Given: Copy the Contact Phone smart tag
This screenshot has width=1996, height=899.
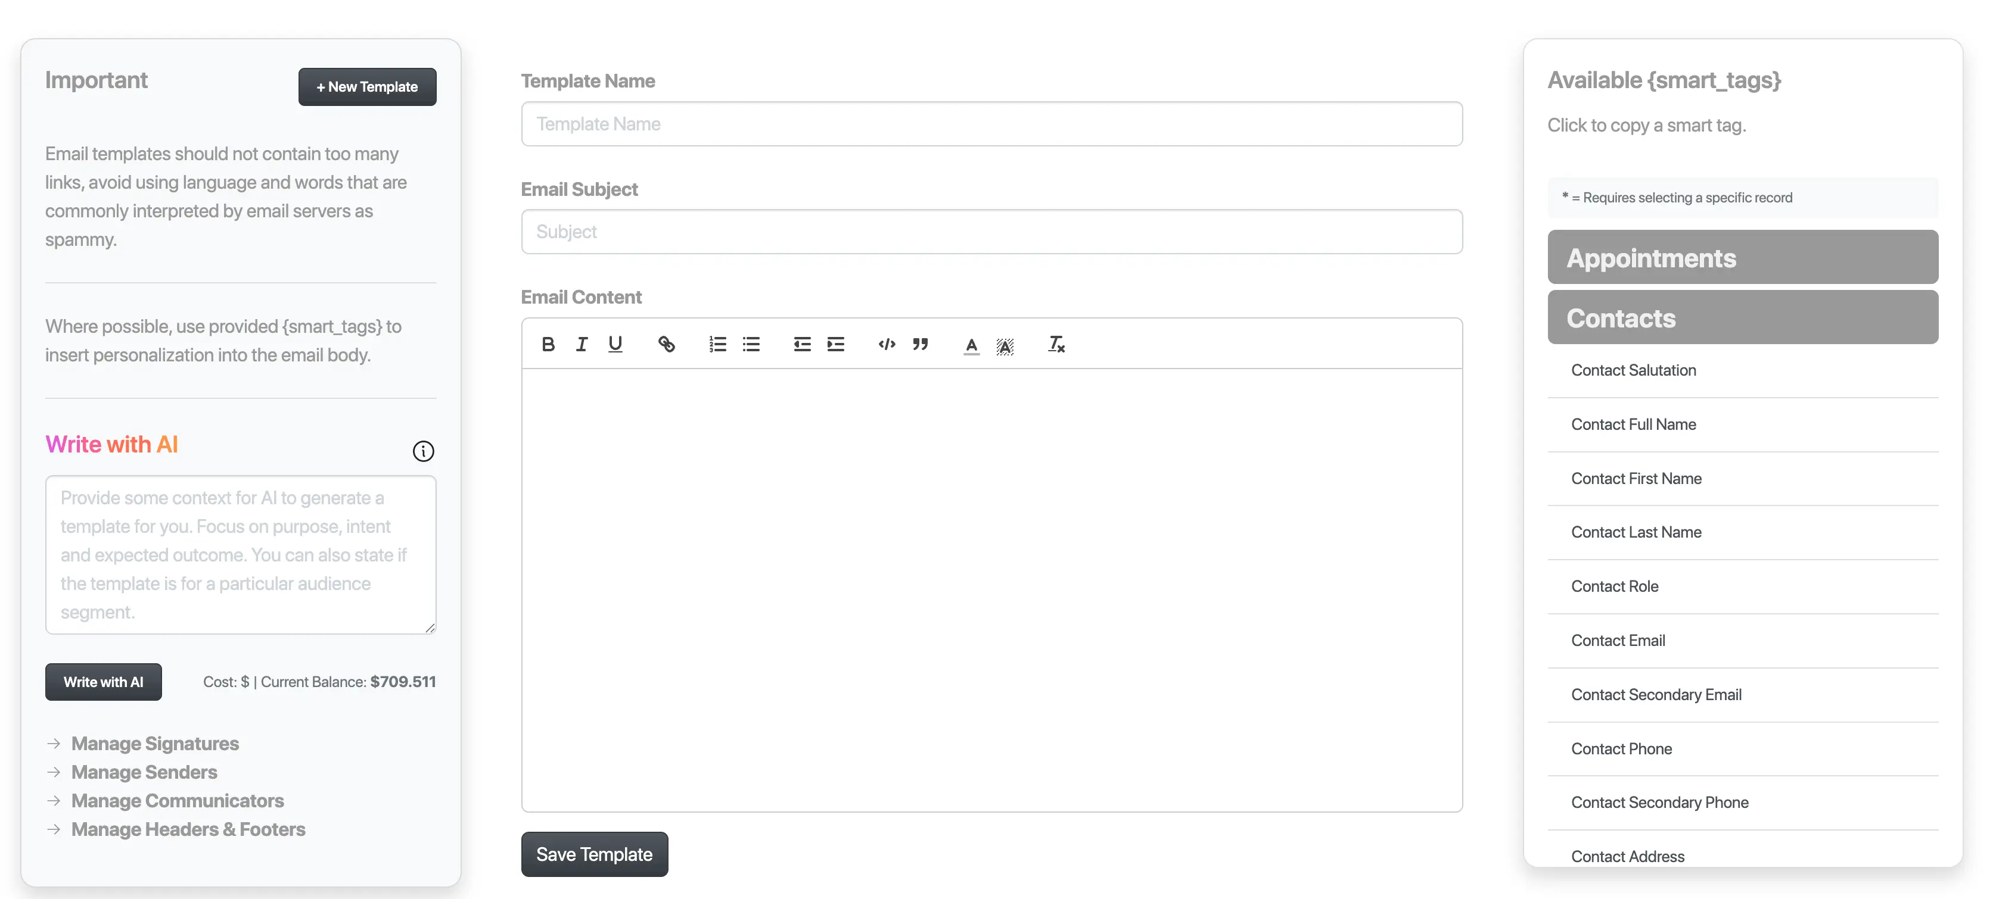Looking at the screenshot, I should click(1743, 750).
